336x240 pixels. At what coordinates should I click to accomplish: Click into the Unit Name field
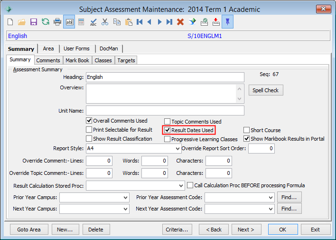(x=165, y=111)
